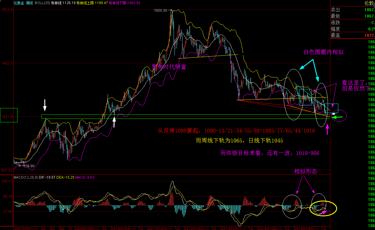Image resolution: width=375 pixels, height=230 pixels.
Task: Click the 40.34 MACD axis label
Action: (x=8, y=196)
